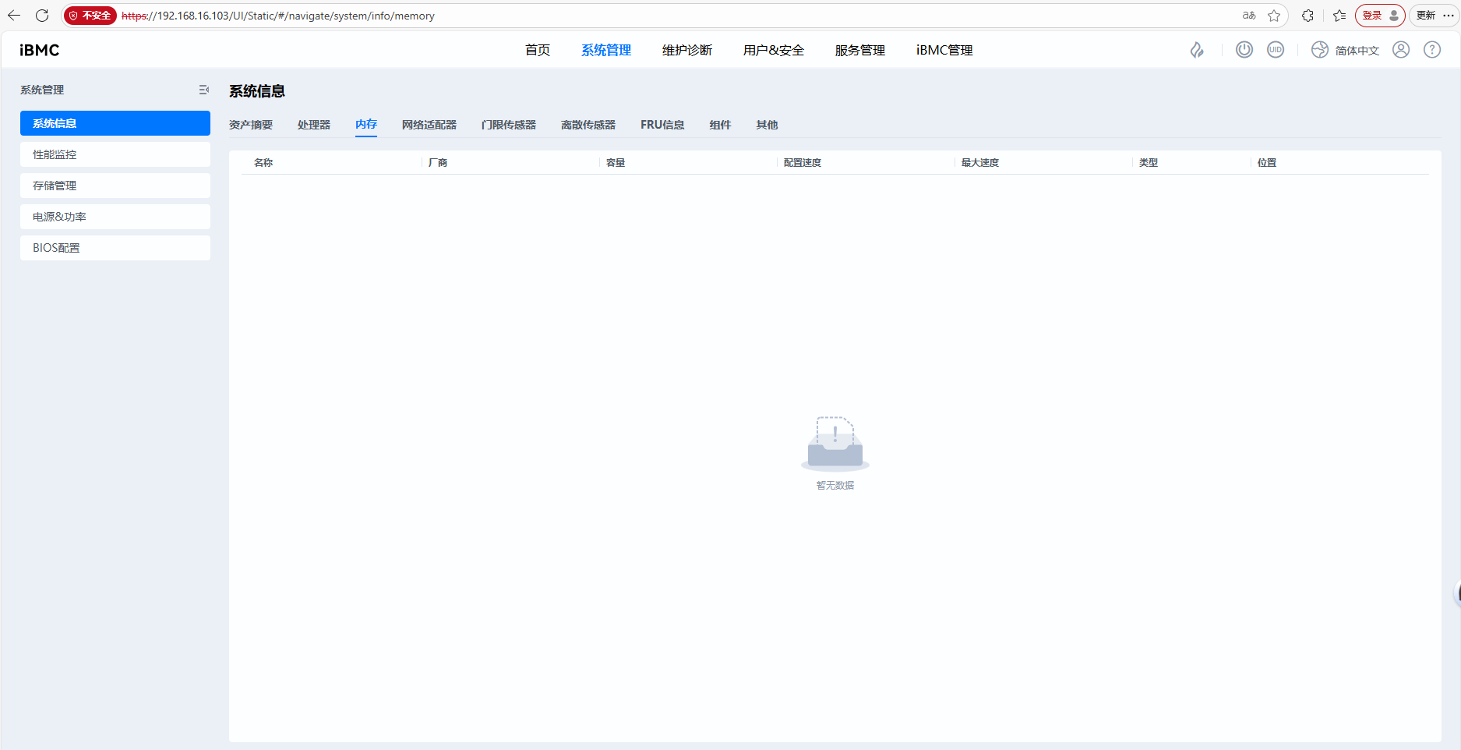Click the help question mark icon

tap(1432, 50)
